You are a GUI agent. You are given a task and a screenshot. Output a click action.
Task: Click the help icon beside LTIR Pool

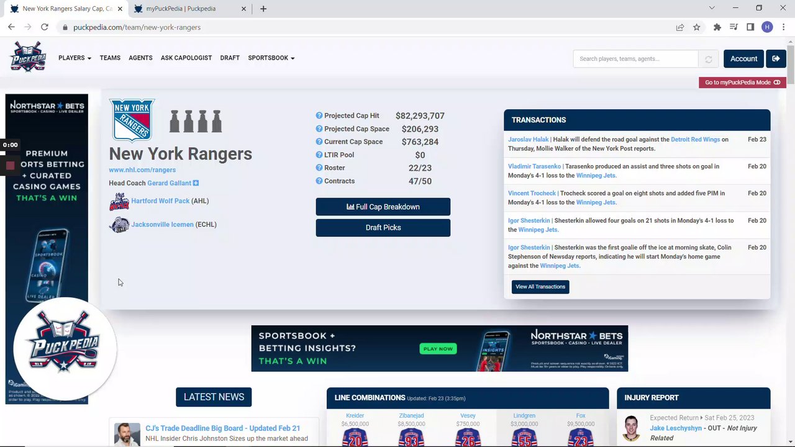pos(319,155)
